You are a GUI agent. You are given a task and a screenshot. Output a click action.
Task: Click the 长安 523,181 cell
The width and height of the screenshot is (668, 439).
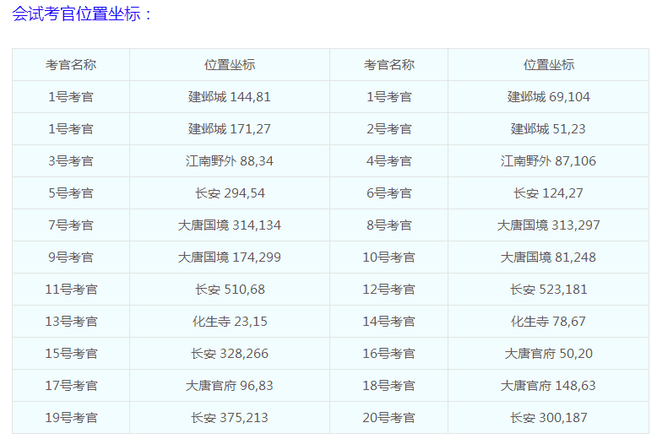pos(548,290)
